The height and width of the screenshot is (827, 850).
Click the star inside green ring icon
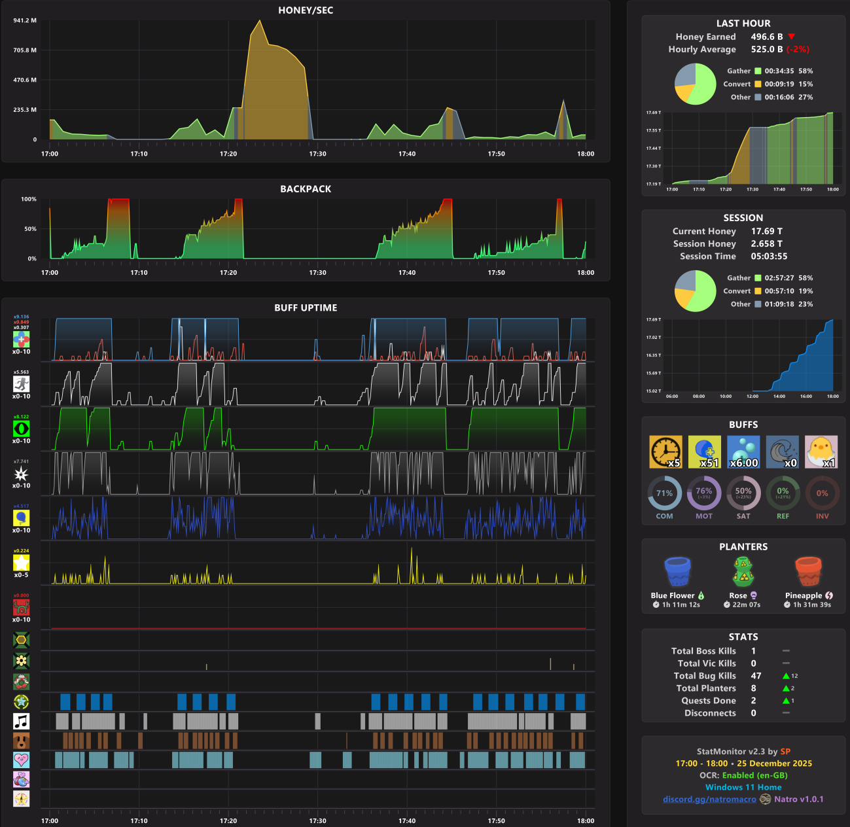coord(22,702)
